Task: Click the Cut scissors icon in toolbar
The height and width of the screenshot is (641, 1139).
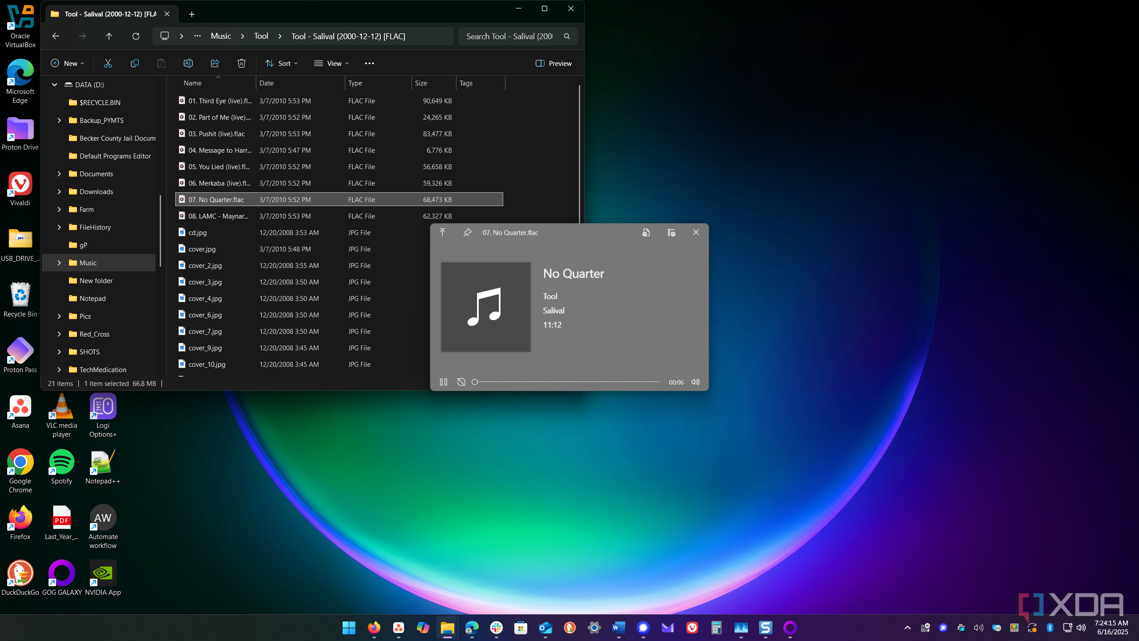Action: click(x=108, y=63)
